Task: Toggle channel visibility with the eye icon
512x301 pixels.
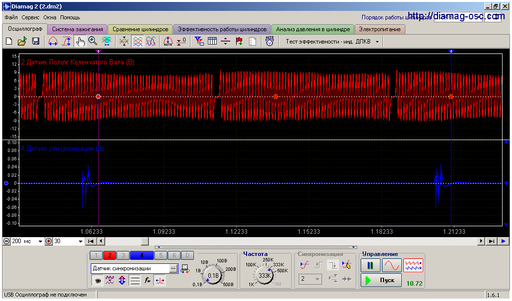Action: coord(97,280)
